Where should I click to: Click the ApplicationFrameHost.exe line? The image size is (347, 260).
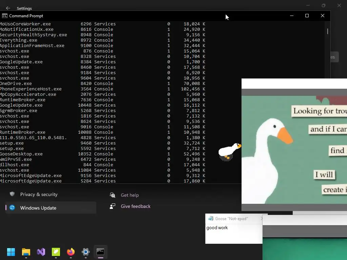(102, 46)
